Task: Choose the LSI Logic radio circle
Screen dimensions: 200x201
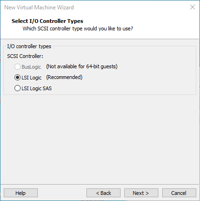Action: pos(17,78)
